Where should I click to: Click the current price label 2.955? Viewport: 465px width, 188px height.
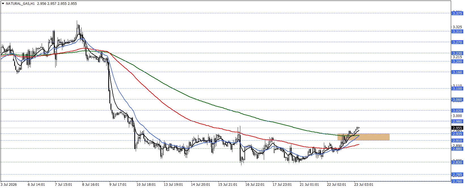pos(457,128)
